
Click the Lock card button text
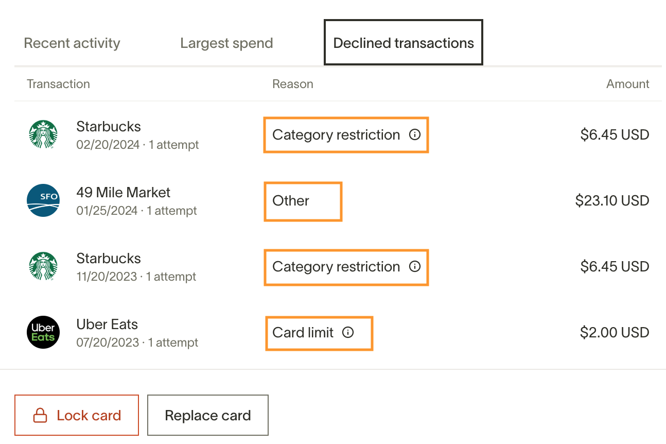point(89,416)
